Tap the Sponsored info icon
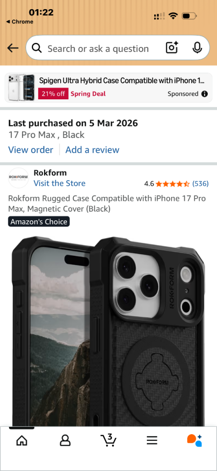This screenshot has width=217, height=471. pyautogui.click(x=205, y=94)
